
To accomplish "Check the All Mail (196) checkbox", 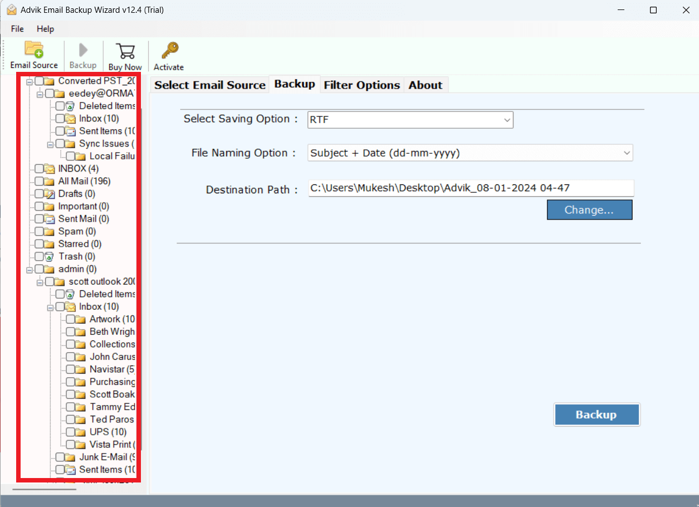I will [39, 181].
